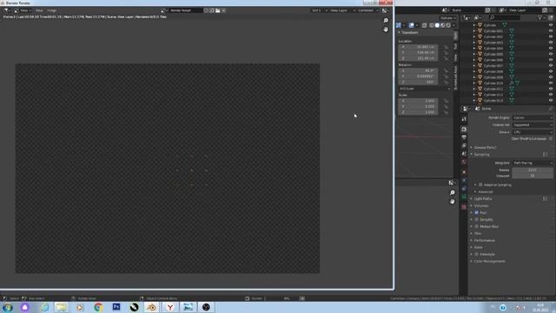
Task: Hide the first Cylinder object in outliner
Action: pos(551,25)
